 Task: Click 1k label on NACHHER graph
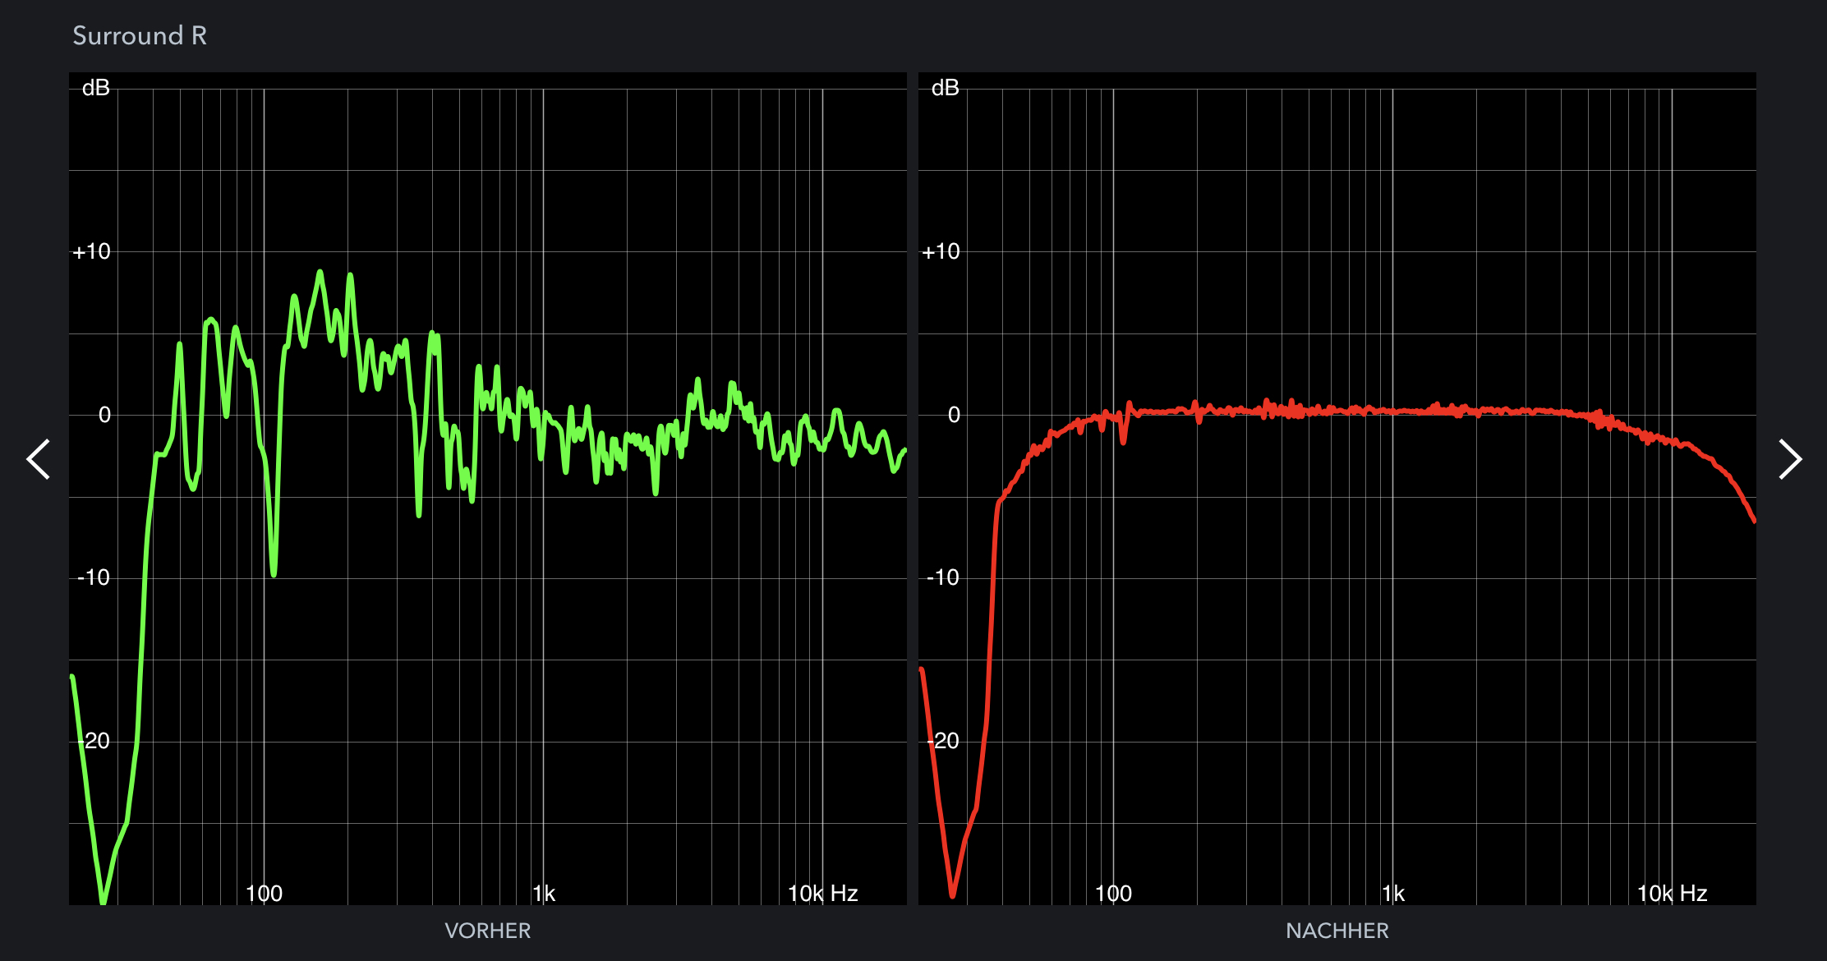point(1393,893)
